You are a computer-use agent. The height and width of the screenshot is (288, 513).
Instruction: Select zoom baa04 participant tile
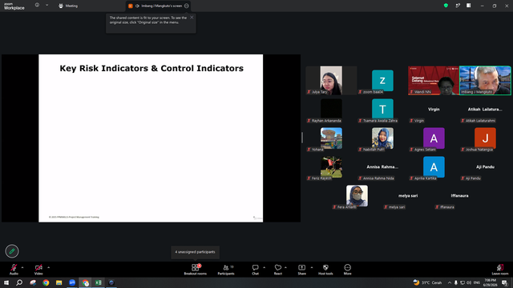tap(382, 80)
